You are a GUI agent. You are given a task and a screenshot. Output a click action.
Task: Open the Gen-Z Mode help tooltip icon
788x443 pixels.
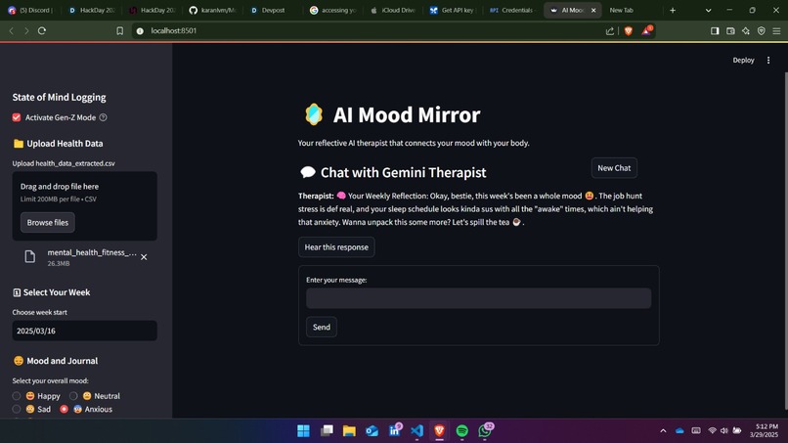(x=103, y=117)
